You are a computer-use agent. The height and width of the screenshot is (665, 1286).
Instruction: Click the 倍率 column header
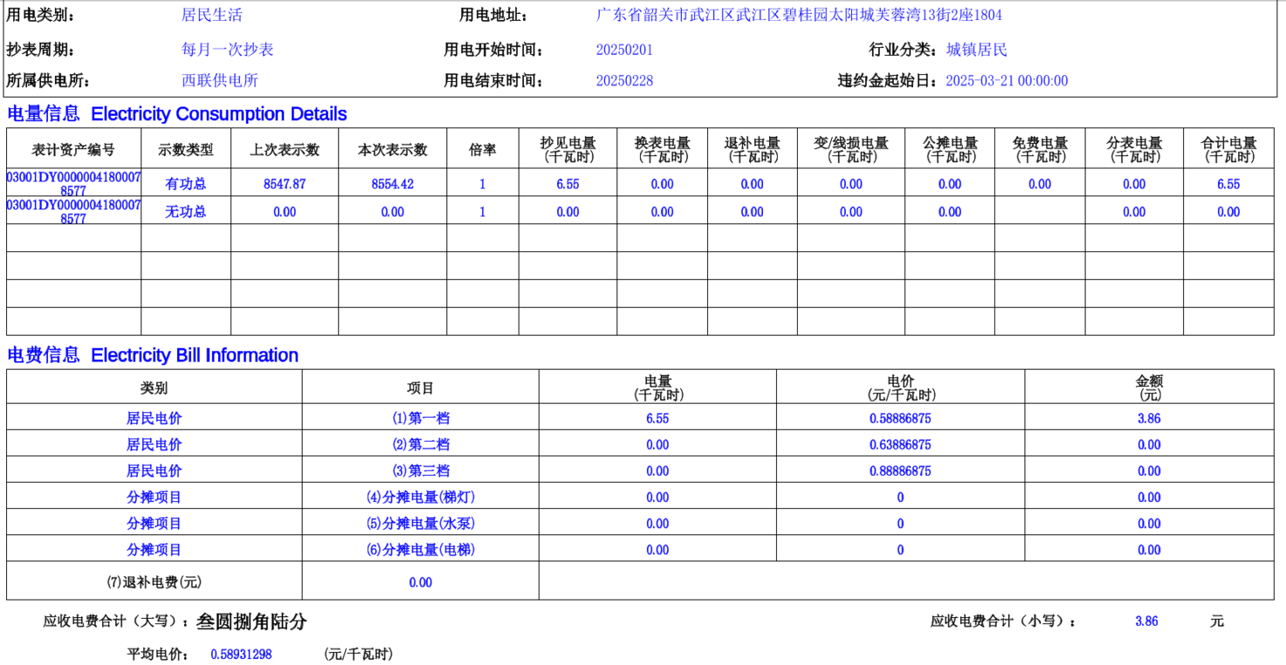click(482, 150)
